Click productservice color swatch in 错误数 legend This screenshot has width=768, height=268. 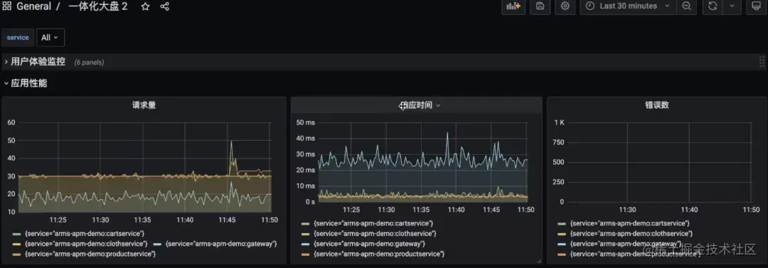[562, 254]
